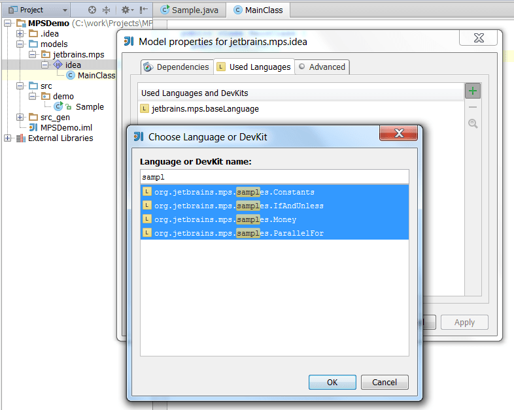This screenshot has width=514, height=410.
Task: Collapse the demo folder node
Action: click(x=32, y=96)
